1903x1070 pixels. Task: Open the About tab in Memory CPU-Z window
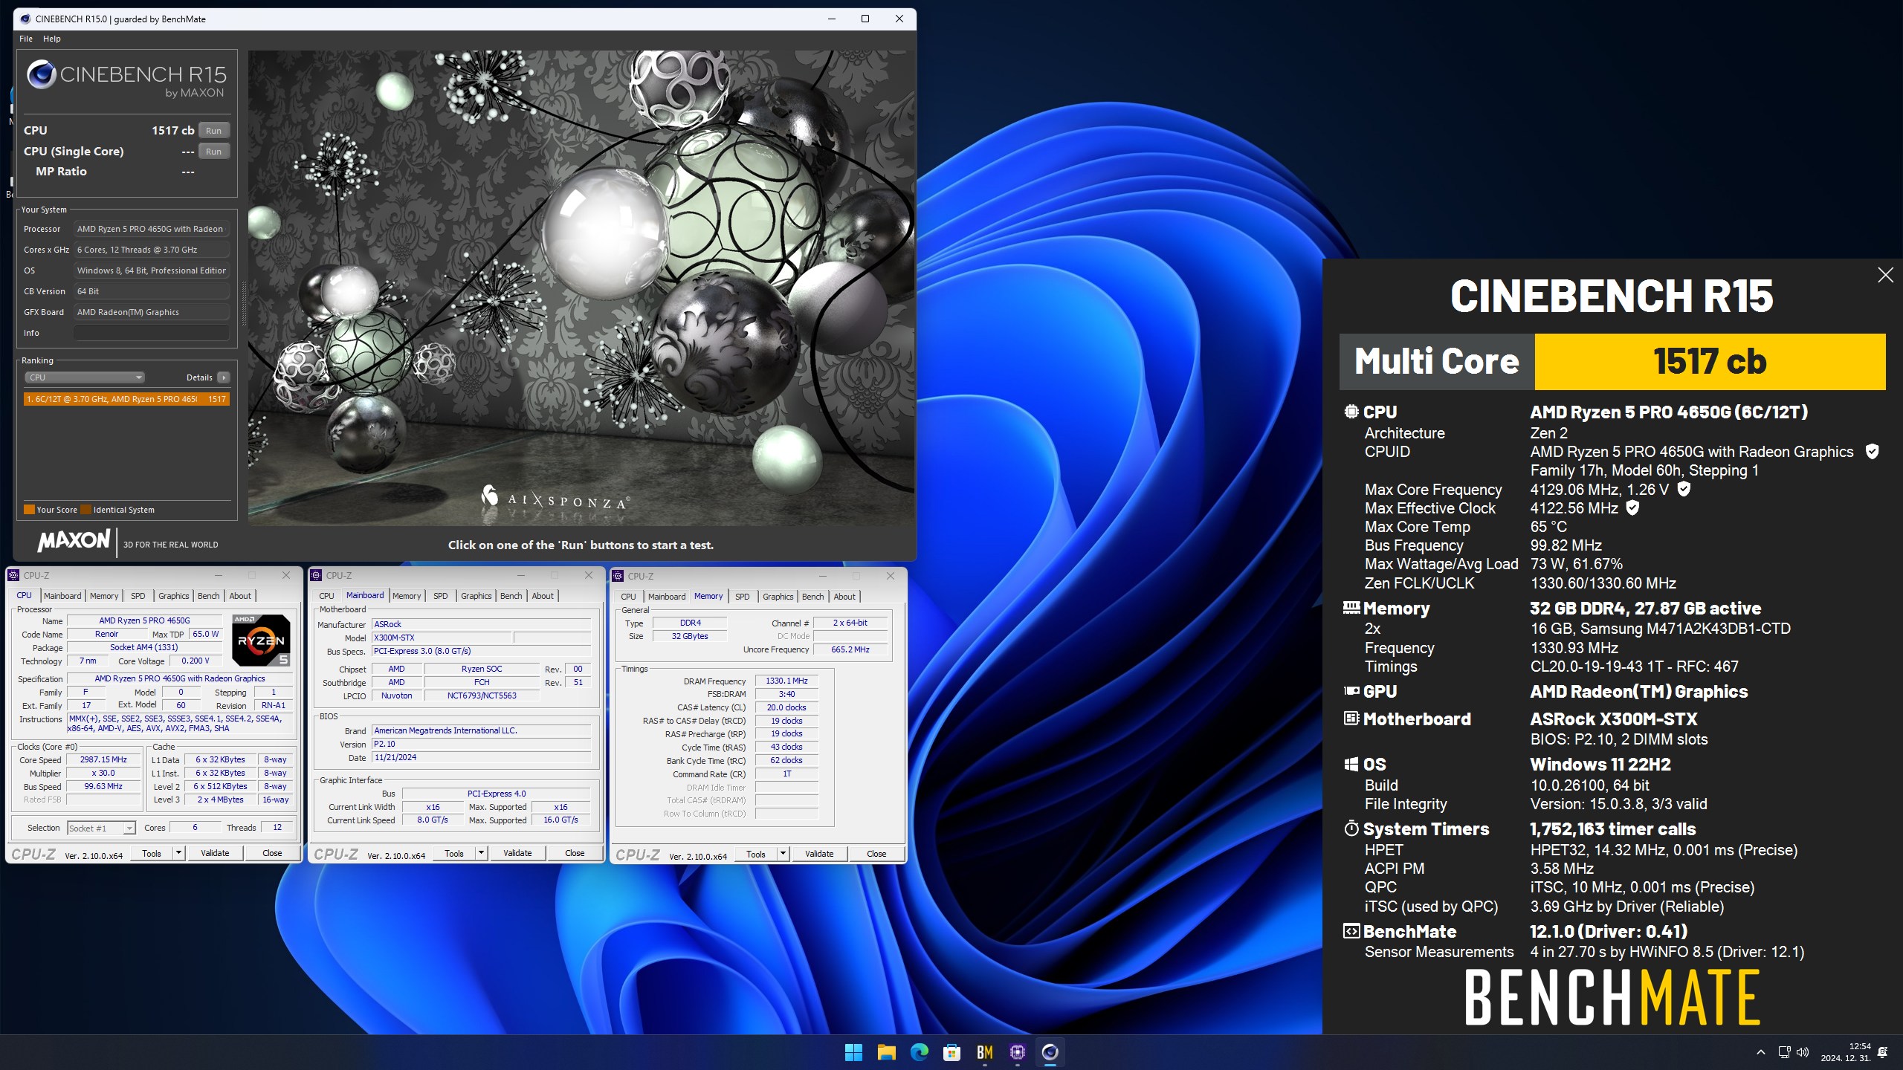coord(844,597)
